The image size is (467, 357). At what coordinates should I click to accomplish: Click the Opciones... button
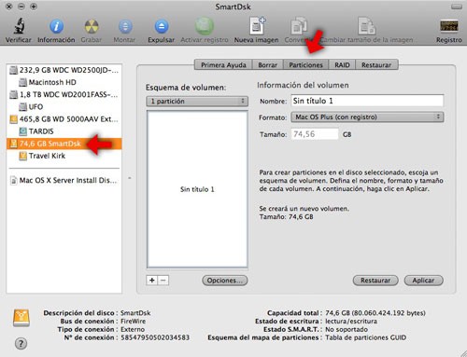[x=225, y=281]
